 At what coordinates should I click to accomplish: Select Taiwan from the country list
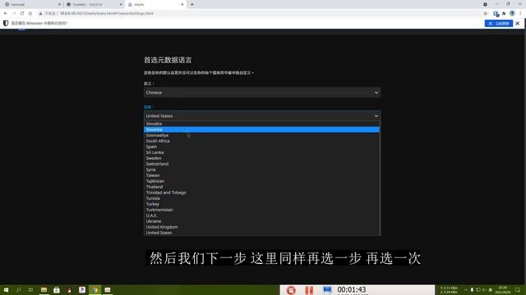coord(261,175)
